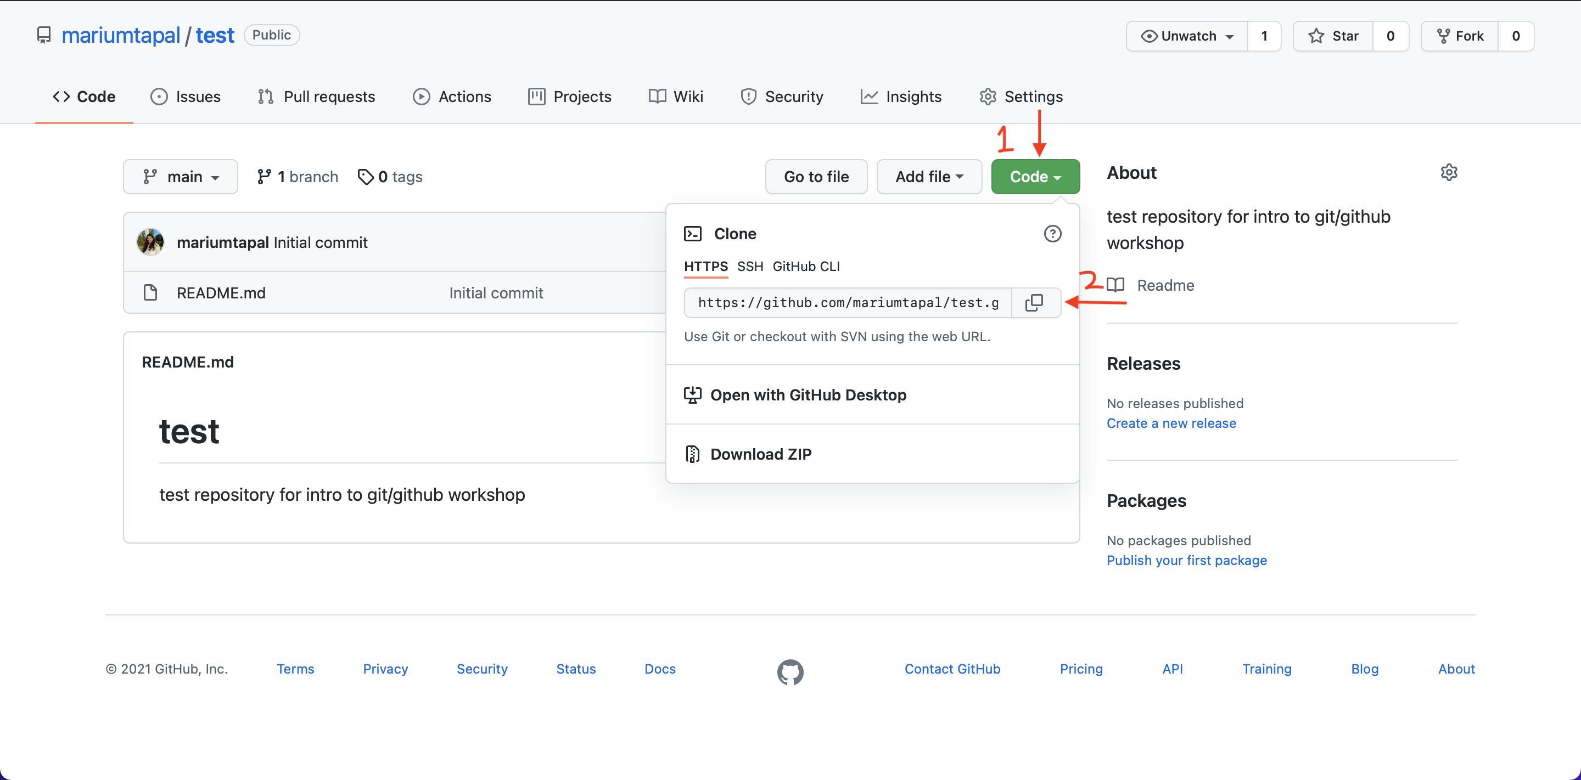Open the mariumtapal owner link in header
1581x780 pixels.
[x=121, y=35]
